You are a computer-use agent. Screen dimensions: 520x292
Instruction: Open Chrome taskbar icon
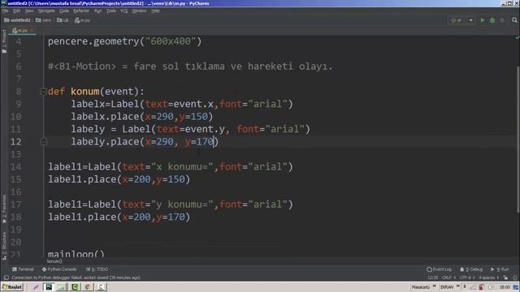tap(88, 286)
